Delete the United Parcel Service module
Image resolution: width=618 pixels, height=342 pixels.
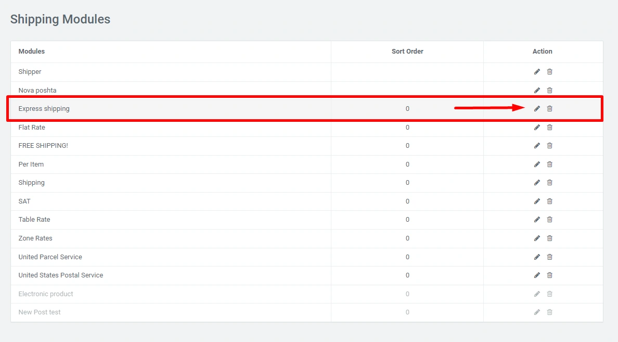pos(549,257)
